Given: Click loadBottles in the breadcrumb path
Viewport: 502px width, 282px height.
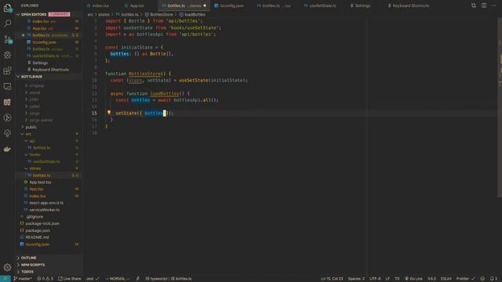Looking at the screenshot, I should click(x=195, y=15).
